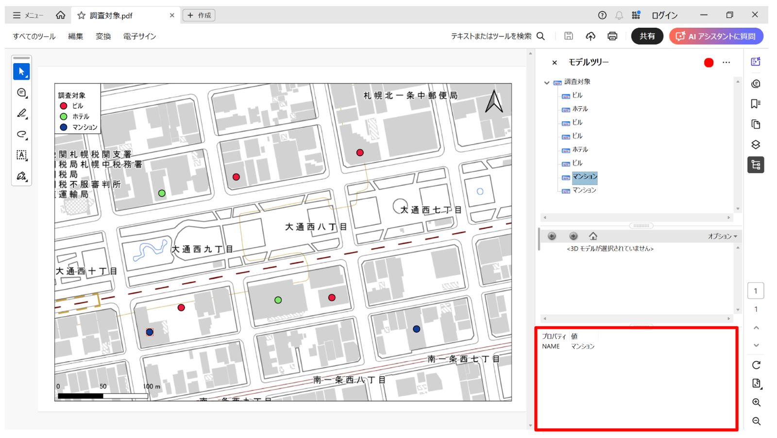The width and height of the screenshot is (777, 438).
Task: Open the comments panel from the right rail
Action: [x=756, y=84]
